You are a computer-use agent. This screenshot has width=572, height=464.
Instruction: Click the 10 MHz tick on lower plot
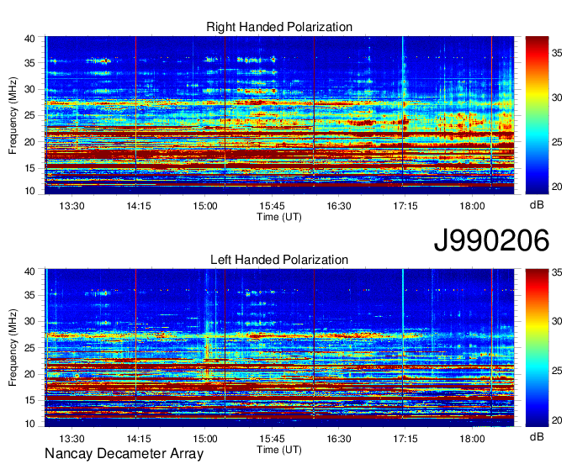pyautogui.click(x=29, y=424)
